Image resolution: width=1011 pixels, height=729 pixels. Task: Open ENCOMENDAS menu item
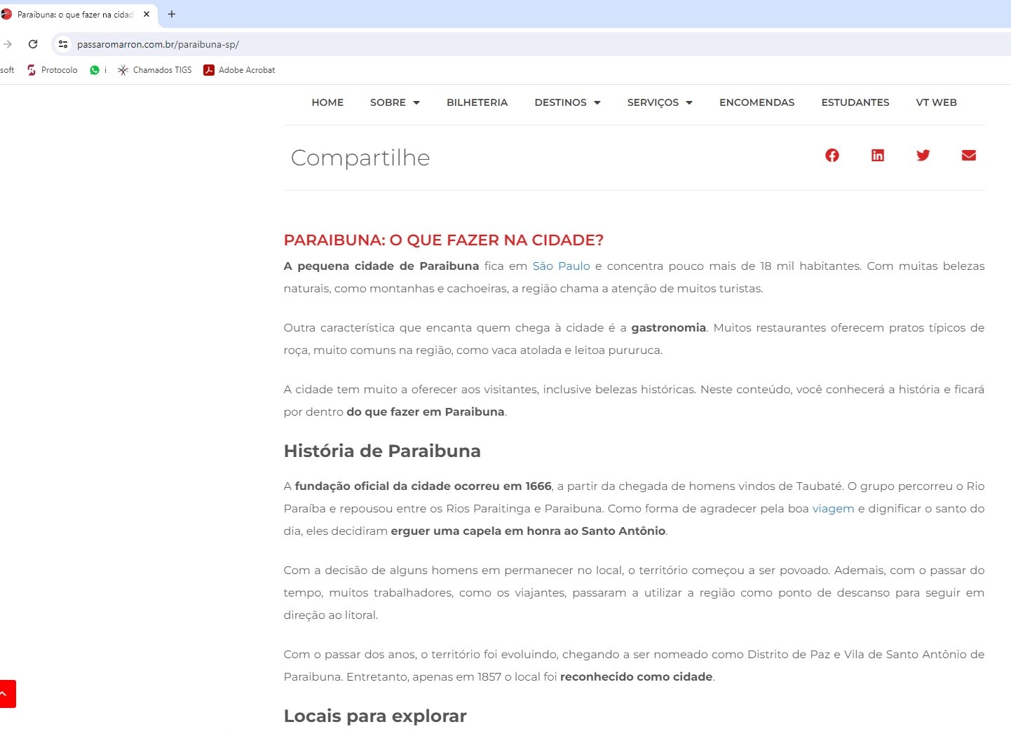click(756, 102)
